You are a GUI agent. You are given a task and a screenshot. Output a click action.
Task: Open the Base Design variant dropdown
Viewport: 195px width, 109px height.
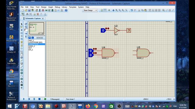(90, 10)
